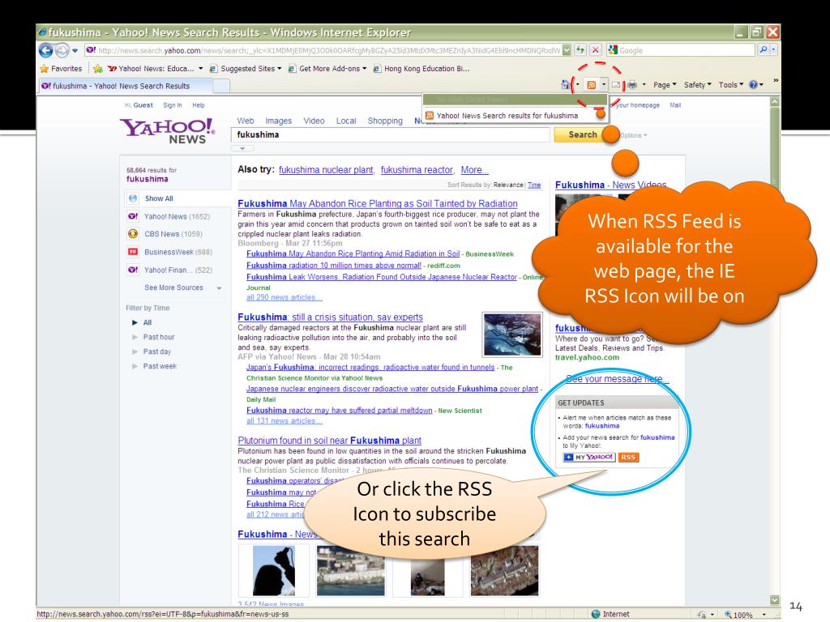This screenshot has width=830, height=622.
Task: Select the fukushima Yahoo! News tab
Action: pyautogui.click(x=126, y=86)
